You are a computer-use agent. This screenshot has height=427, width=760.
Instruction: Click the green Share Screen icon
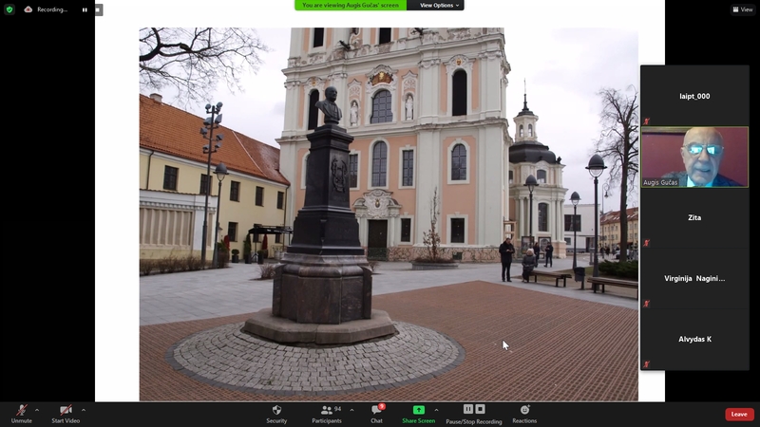point(418,410)
